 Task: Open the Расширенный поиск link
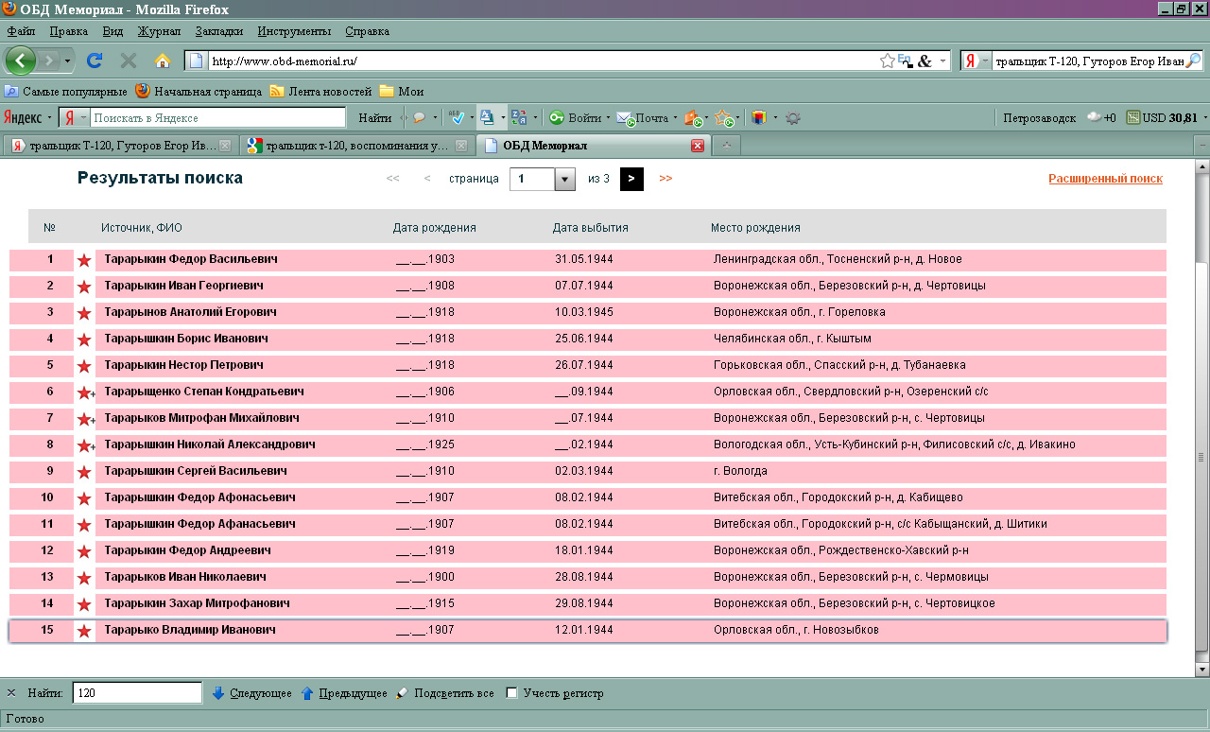click(1105, 179)
